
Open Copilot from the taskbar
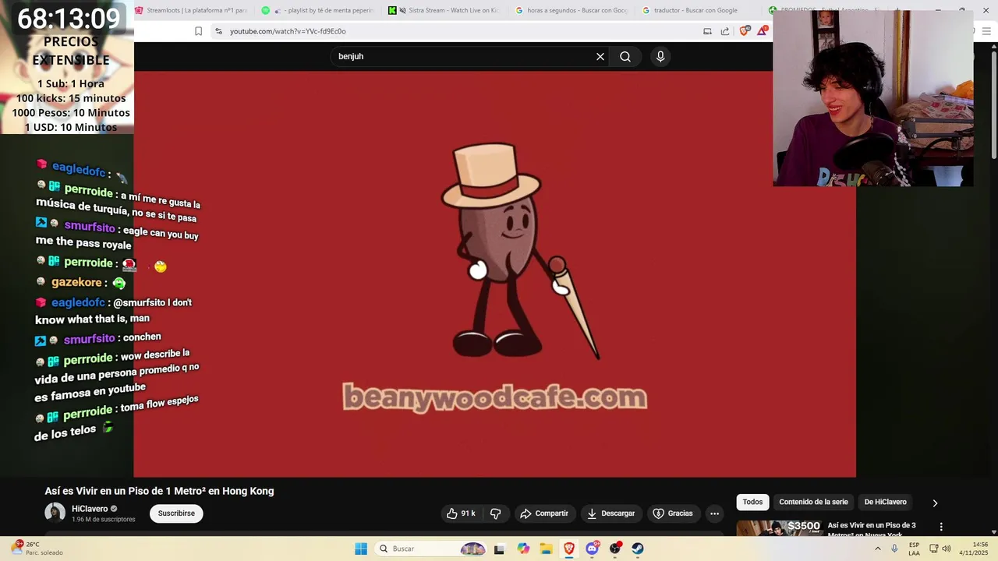(x=523, y=549)
